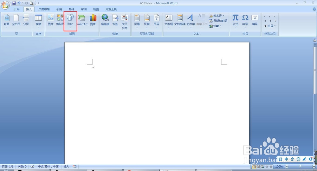Screen dimensions: 317x171
Task: Insert a signature line with 签名行
Action: pyautogui.click(x=216, y=16)
